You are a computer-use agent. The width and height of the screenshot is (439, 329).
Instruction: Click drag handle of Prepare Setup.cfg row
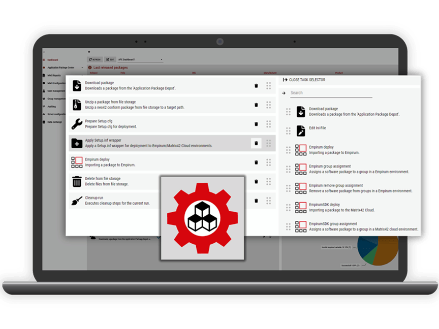pos(268,124)
